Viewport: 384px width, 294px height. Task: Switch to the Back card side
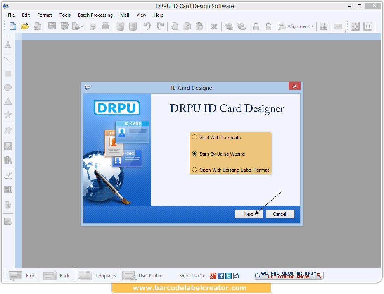point(57,276)
